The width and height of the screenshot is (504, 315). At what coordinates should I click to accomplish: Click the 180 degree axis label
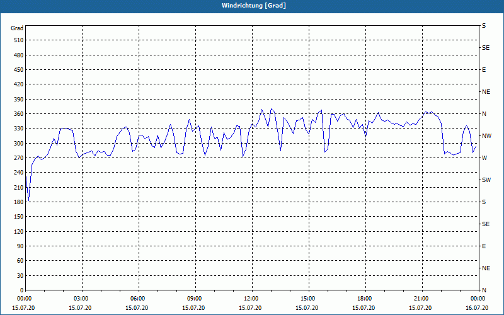(19, 202)
